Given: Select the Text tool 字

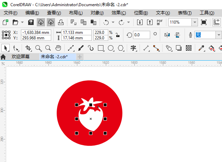Looking at the screenshot, I should 133,48.
